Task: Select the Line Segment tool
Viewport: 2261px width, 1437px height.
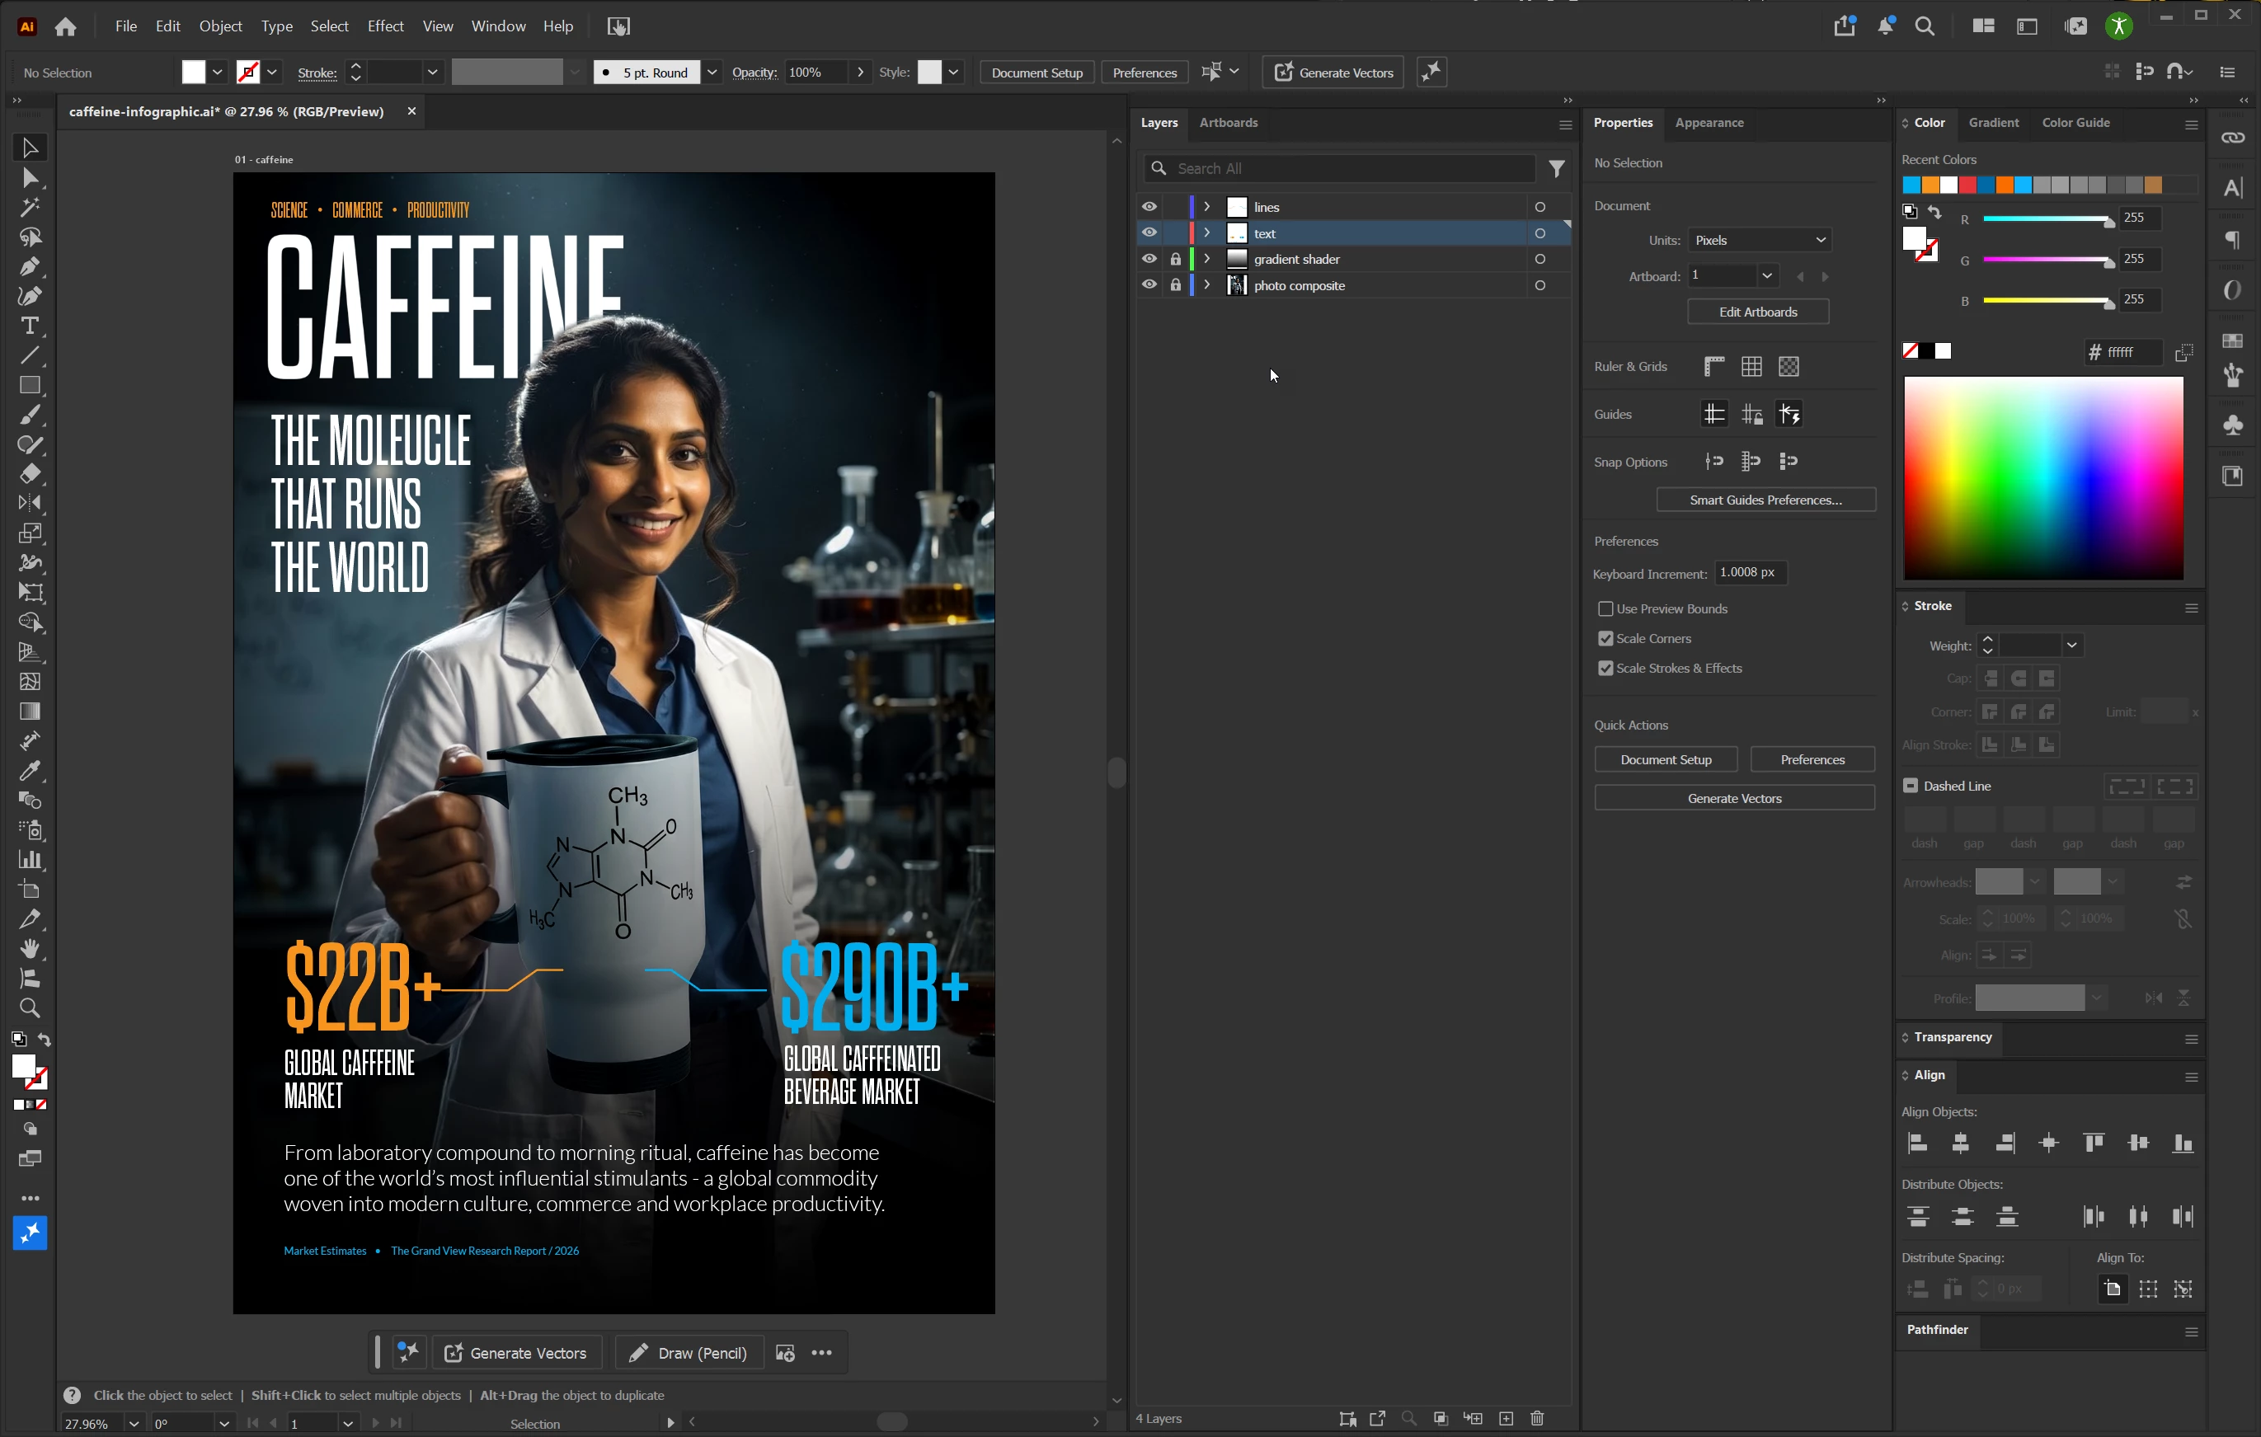Action: [29, 355]
